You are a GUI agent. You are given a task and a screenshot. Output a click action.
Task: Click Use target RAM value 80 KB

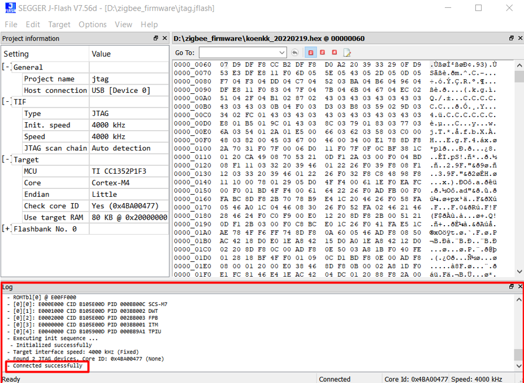(x=129, y=217)
